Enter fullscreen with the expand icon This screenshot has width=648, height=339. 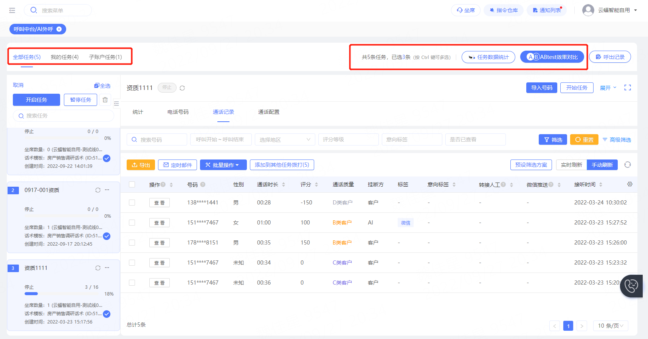[628, 88]
